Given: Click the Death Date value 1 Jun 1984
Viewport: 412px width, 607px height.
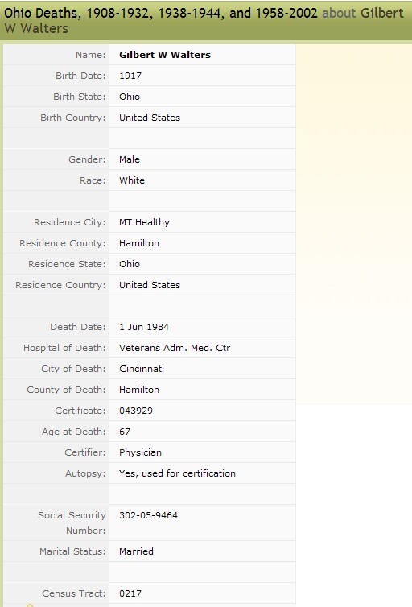Looking at the screenshot, I should [144, 327].
